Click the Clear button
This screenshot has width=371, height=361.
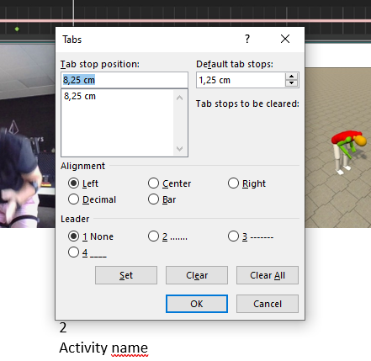point(197,275)
